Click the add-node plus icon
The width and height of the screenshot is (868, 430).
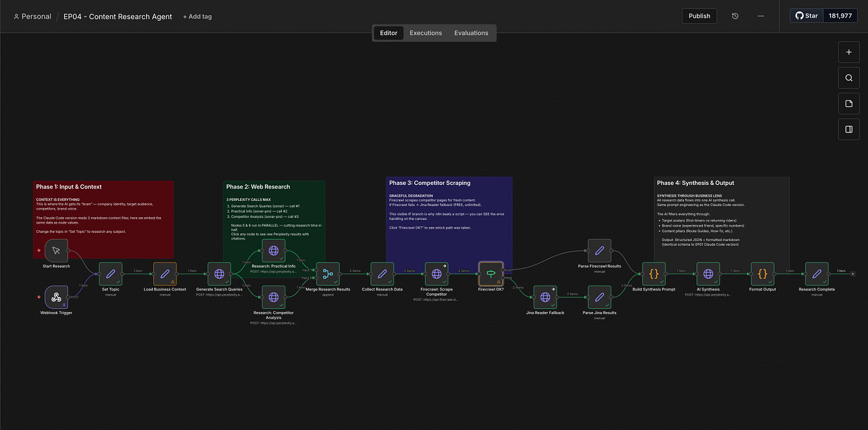click(848, 52)
